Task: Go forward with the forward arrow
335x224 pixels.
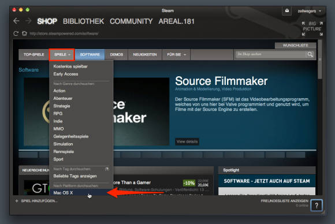Action: (28, 21)
